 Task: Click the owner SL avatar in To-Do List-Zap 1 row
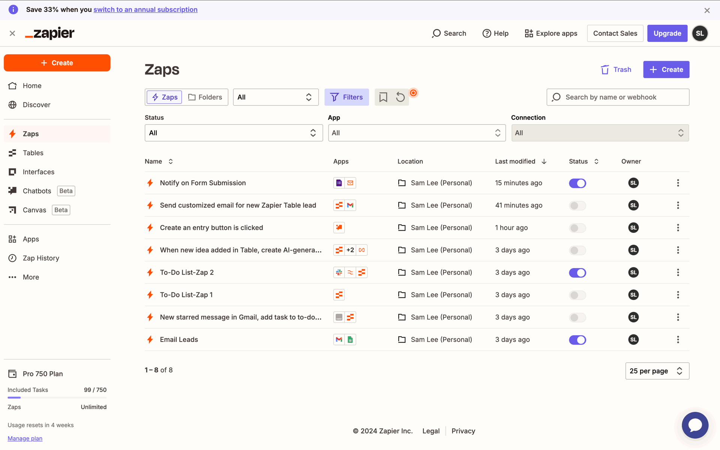tap(633, 295)
